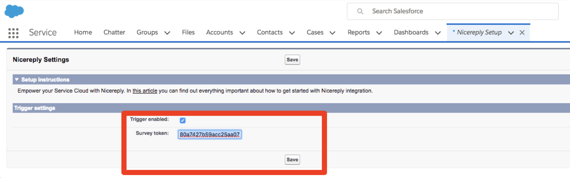
Task: Open the Dashboards tab
Action: [x=411, y=32]
